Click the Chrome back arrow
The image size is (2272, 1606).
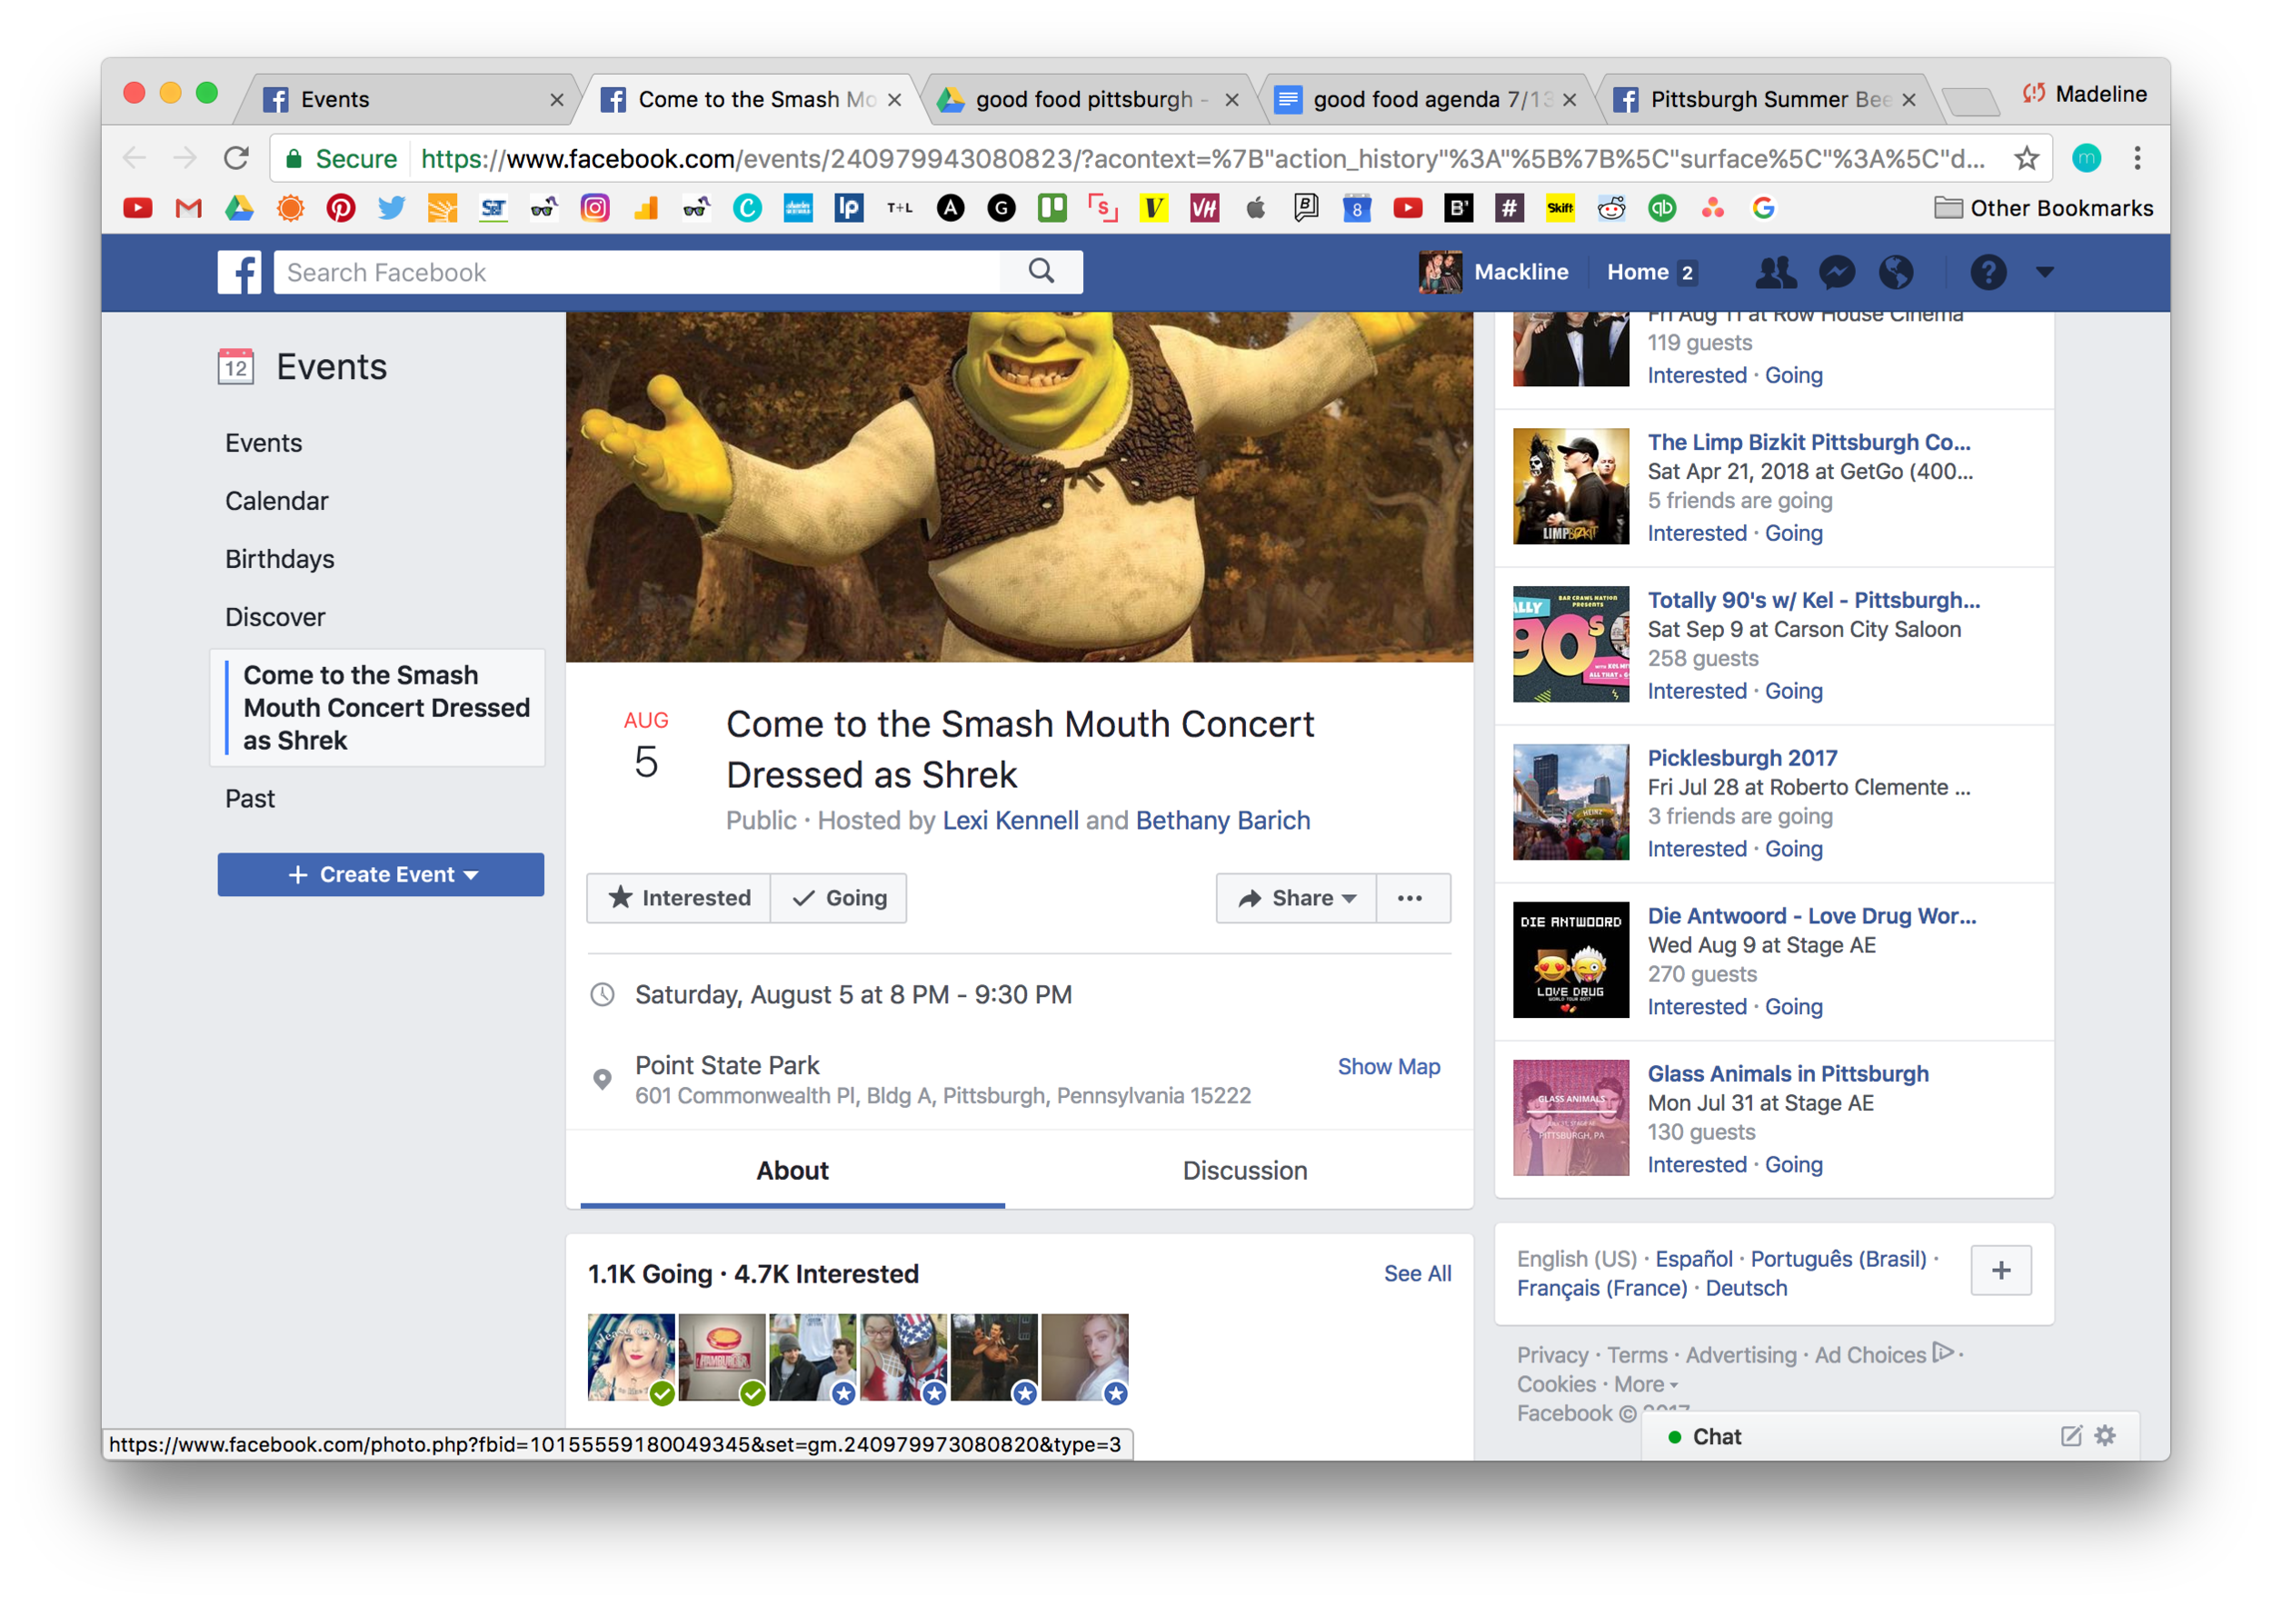point(135,158)
